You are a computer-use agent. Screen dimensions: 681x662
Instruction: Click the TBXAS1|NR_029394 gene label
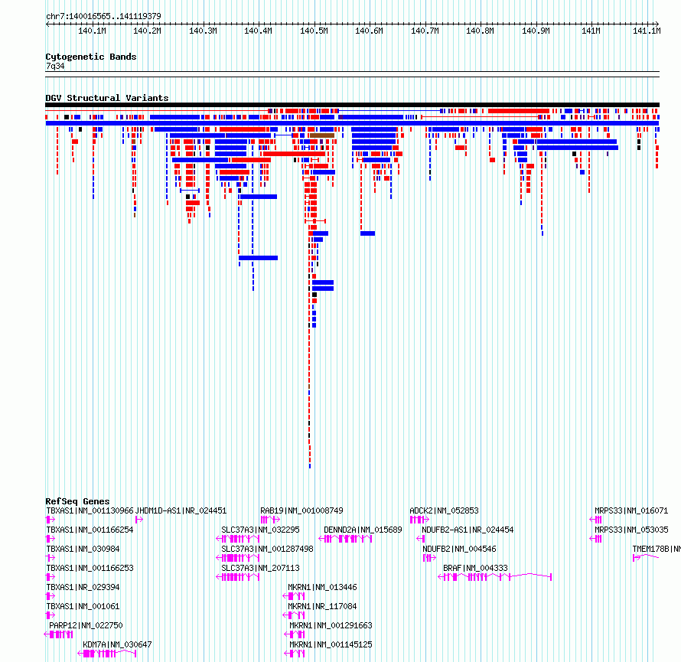83,587
